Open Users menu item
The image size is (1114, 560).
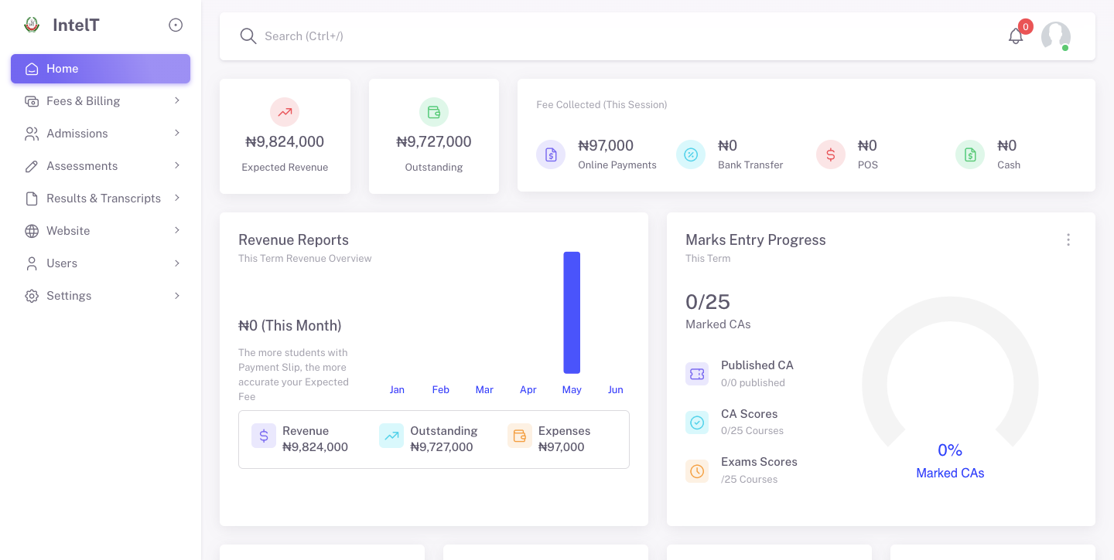click(101, 263)
